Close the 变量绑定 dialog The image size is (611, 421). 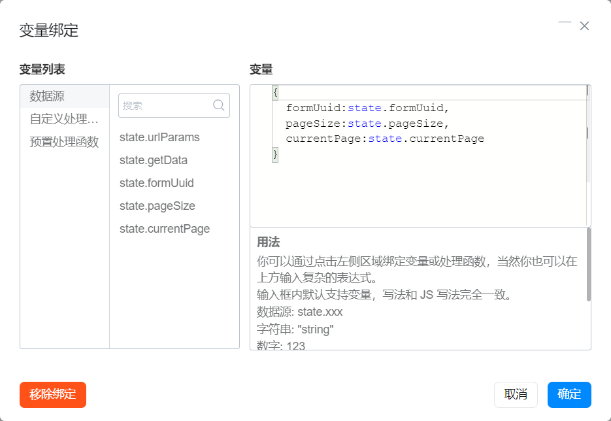[x=584, y=25]
